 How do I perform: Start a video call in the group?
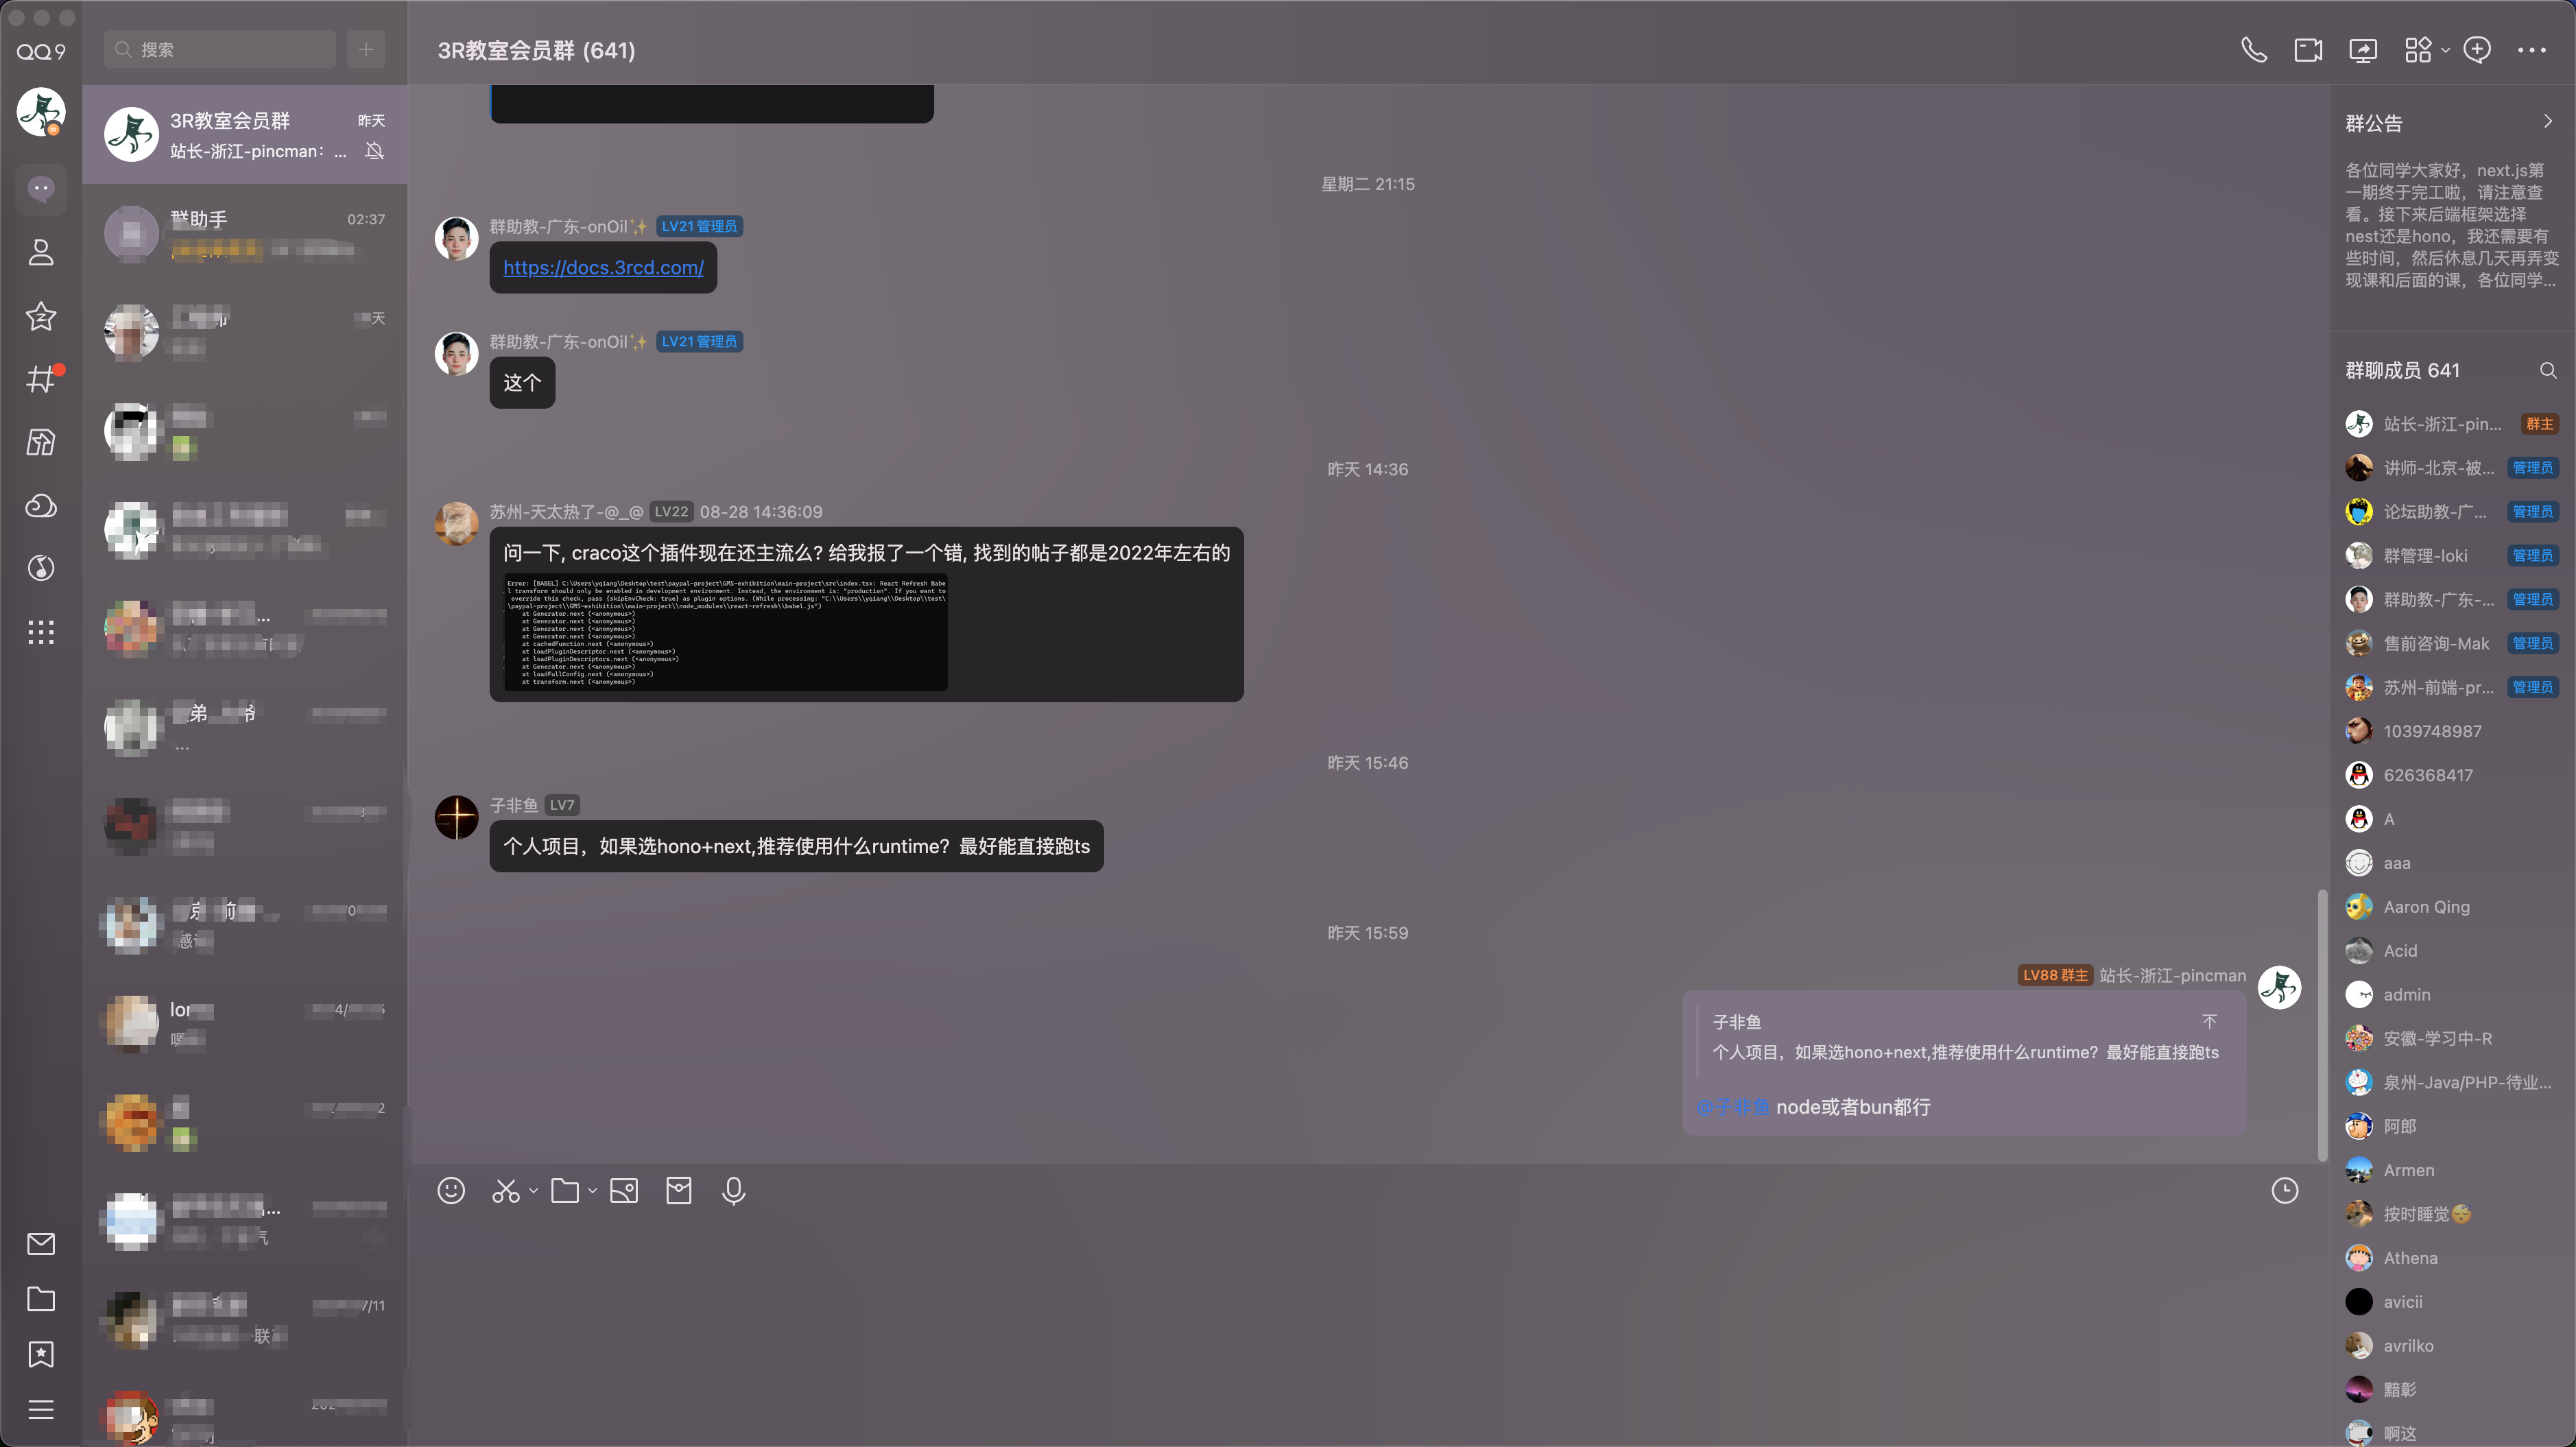[2308, 50]
